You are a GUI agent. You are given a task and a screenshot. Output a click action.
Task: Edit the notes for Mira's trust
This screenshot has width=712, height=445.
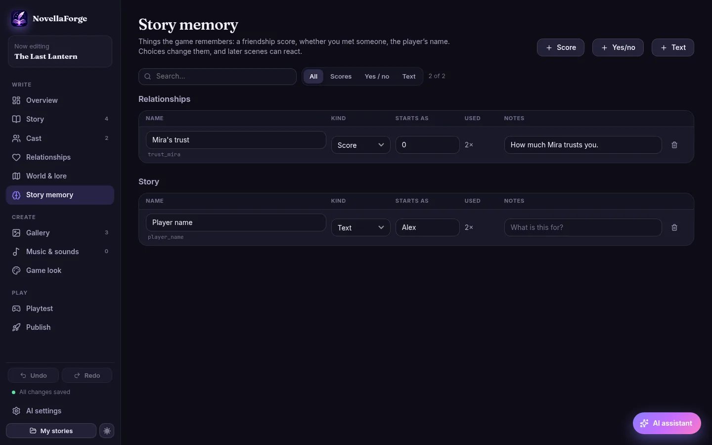583,145
